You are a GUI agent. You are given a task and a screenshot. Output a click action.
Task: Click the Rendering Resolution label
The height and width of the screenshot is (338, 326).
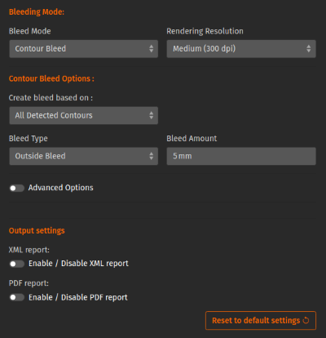tap(205, 31)
